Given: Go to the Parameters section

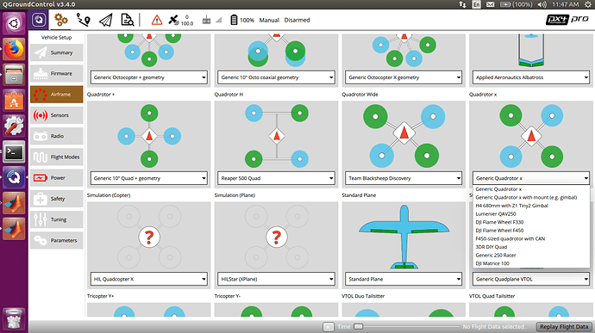Looking at the screenshot, I should (x=57, y=240).
